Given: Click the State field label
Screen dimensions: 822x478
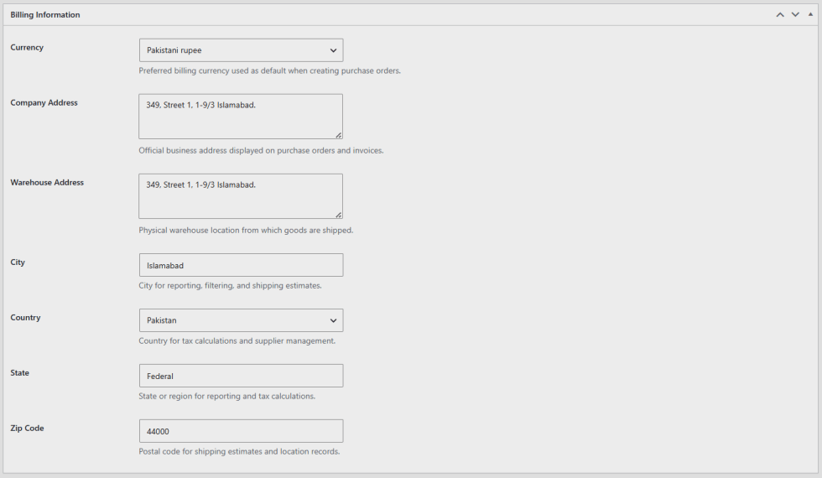Looking at the screenshot, I should tap(20, 372).
